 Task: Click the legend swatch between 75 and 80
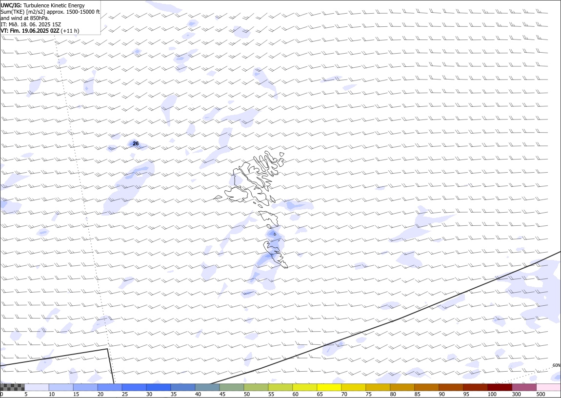378,387
